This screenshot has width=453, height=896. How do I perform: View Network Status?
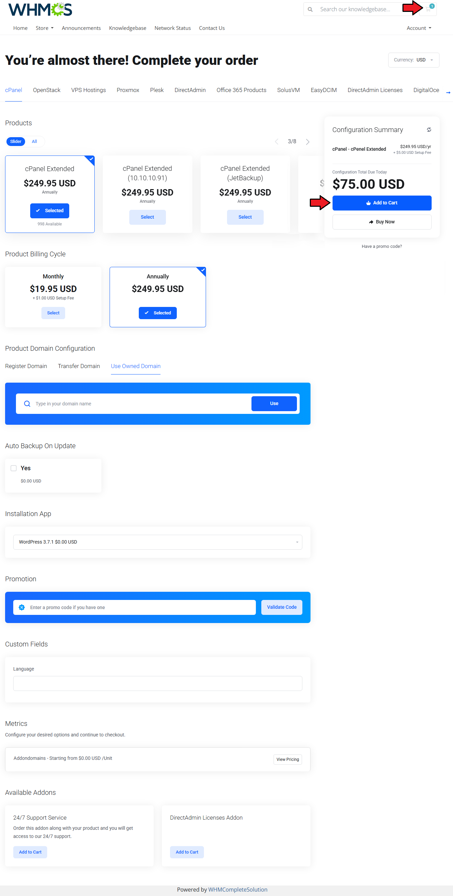(173, 28)
